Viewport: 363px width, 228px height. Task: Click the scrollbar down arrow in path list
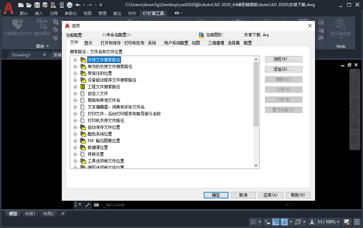pos(256,165)
